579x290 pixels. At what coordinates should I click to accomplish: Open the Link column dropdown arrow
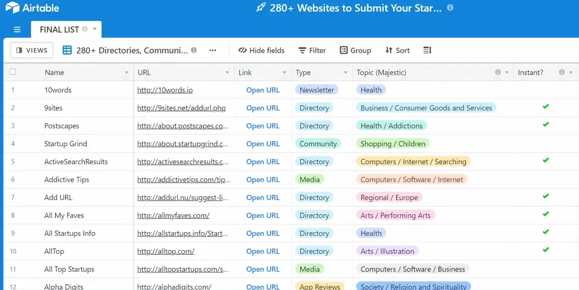pyautogui.click(x=284, y=73)
